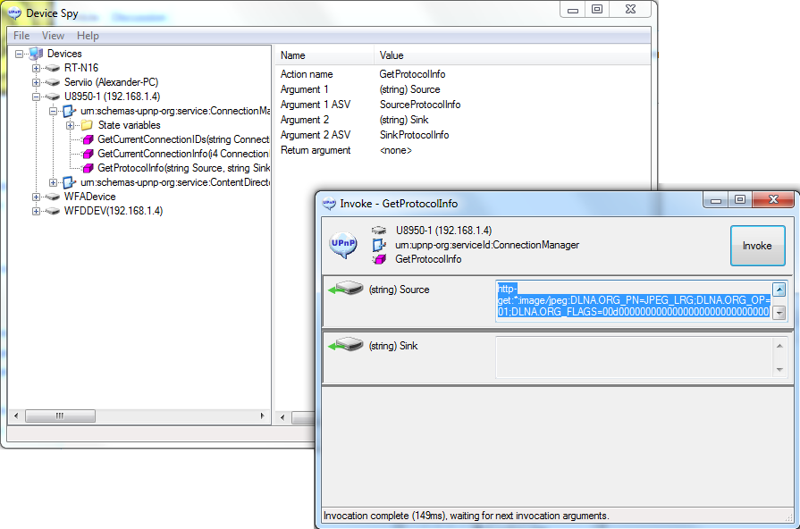Select the Devices root network icon
Screen dimensions: 800x529
click(36, 53)
